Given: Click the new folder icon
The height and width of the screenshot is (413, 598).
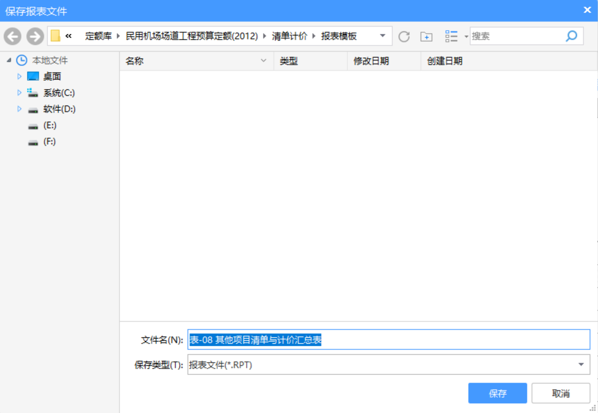Looking at the screenshot, I should (426, 36).
